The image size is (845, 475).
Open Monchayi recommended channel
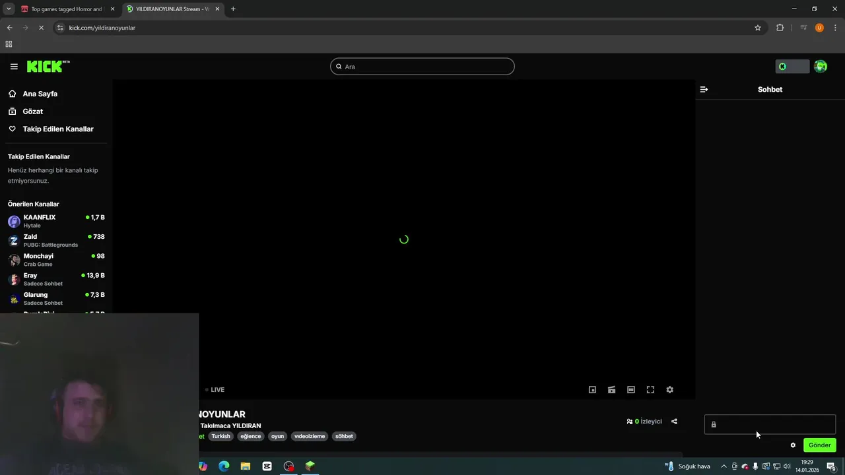coord(56,259)
